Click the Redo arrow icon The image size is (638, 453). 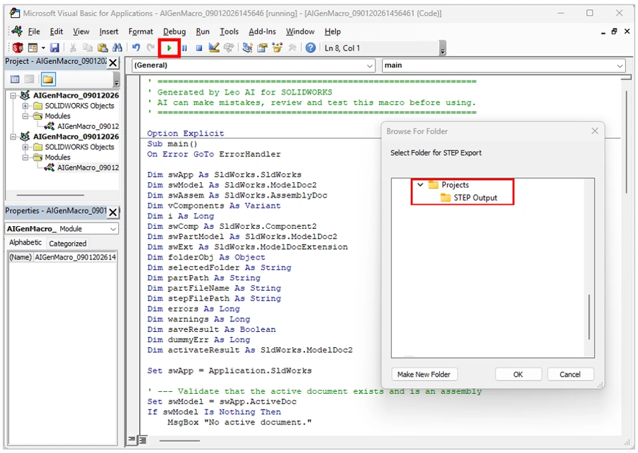point(151,48)
